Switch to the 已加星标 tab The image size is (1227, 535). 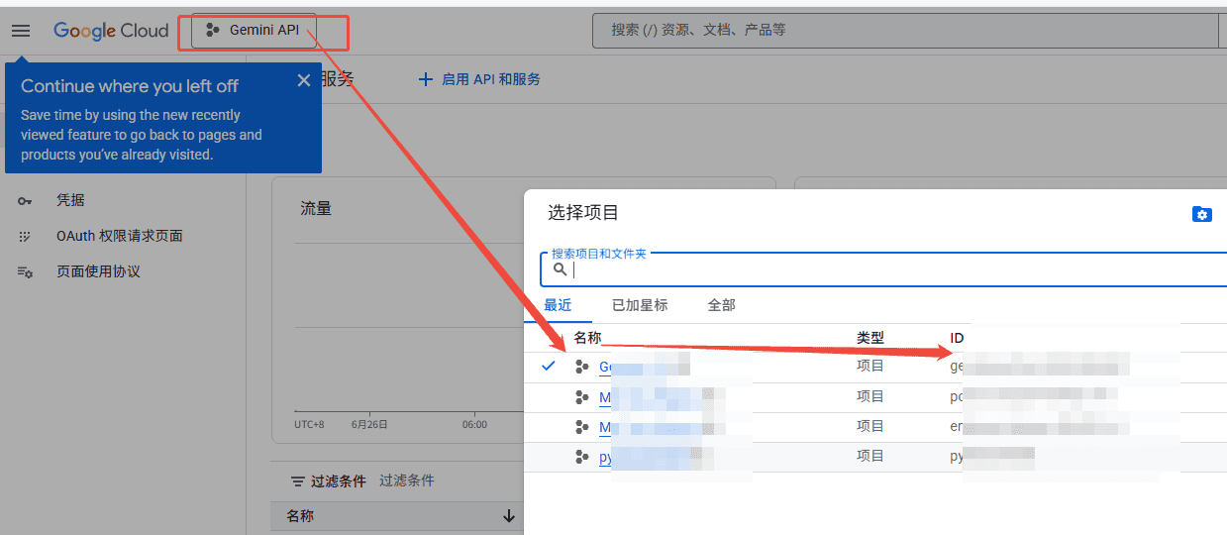[x=640, y=305]
